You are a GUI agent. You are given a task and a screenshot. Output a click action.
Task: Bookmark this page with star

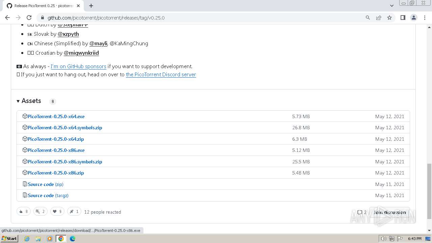point(389,18)
